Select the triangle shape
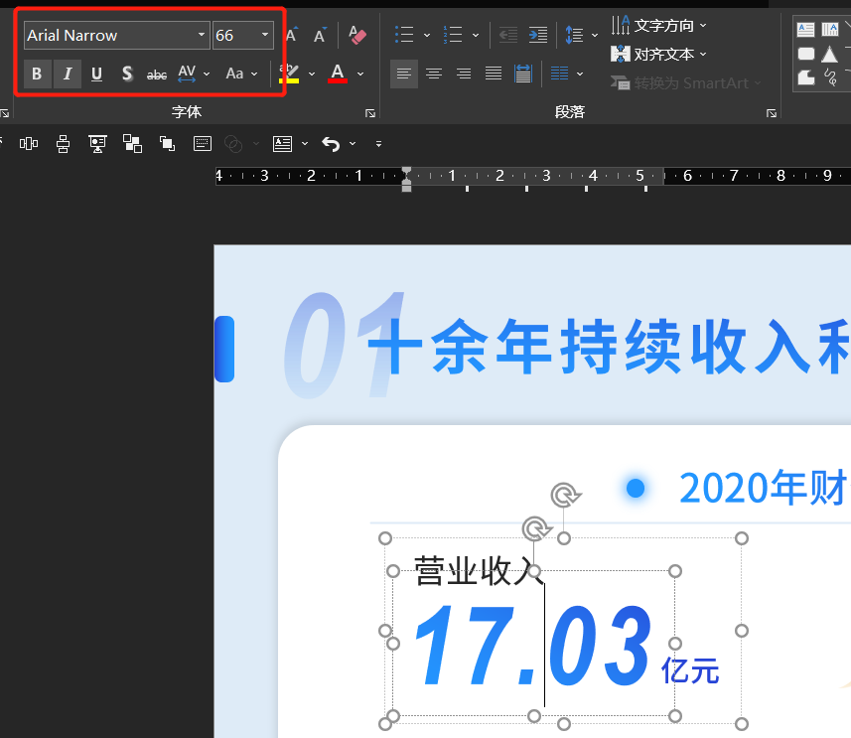The width and height of the screenshot is (851, 738). click(x=829, y=54)
